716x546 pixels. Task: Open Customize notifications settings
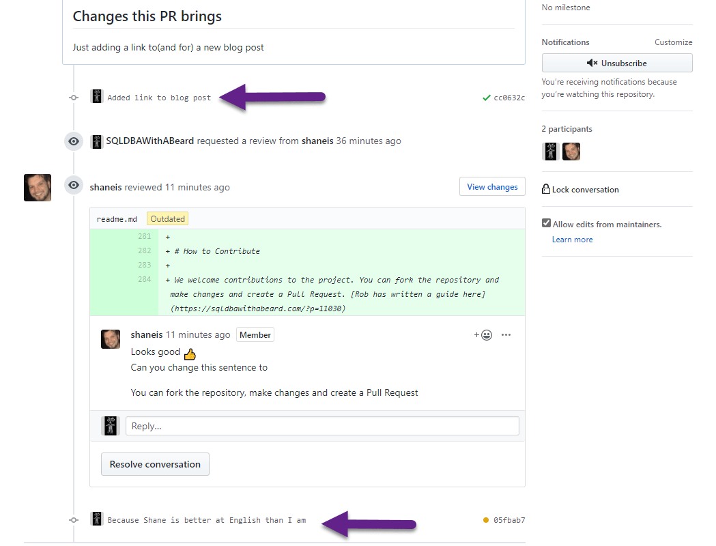click(x=673, y=42)
